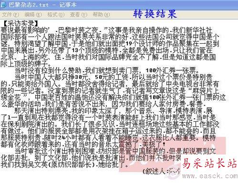Open the 帮助(H) menu
Screen dimensions: 238x183
click(x=101, y=15)
